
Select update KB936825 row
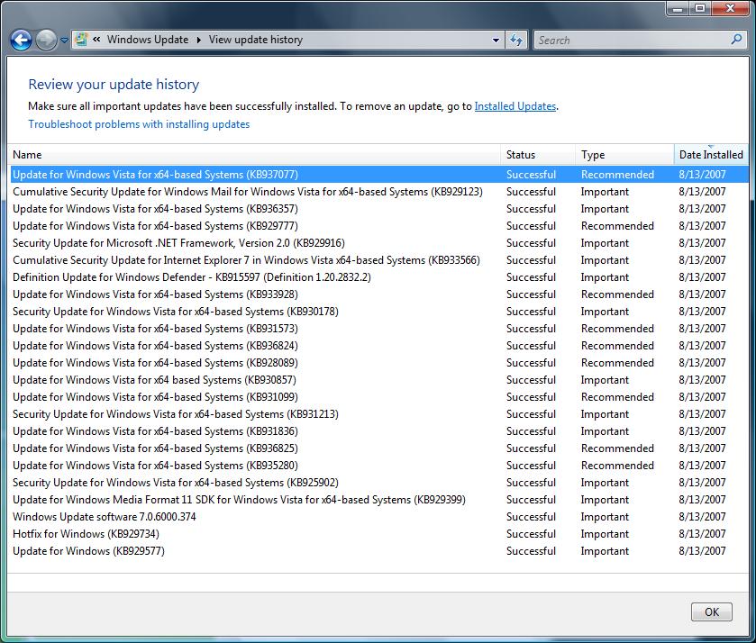coord(379,448)
